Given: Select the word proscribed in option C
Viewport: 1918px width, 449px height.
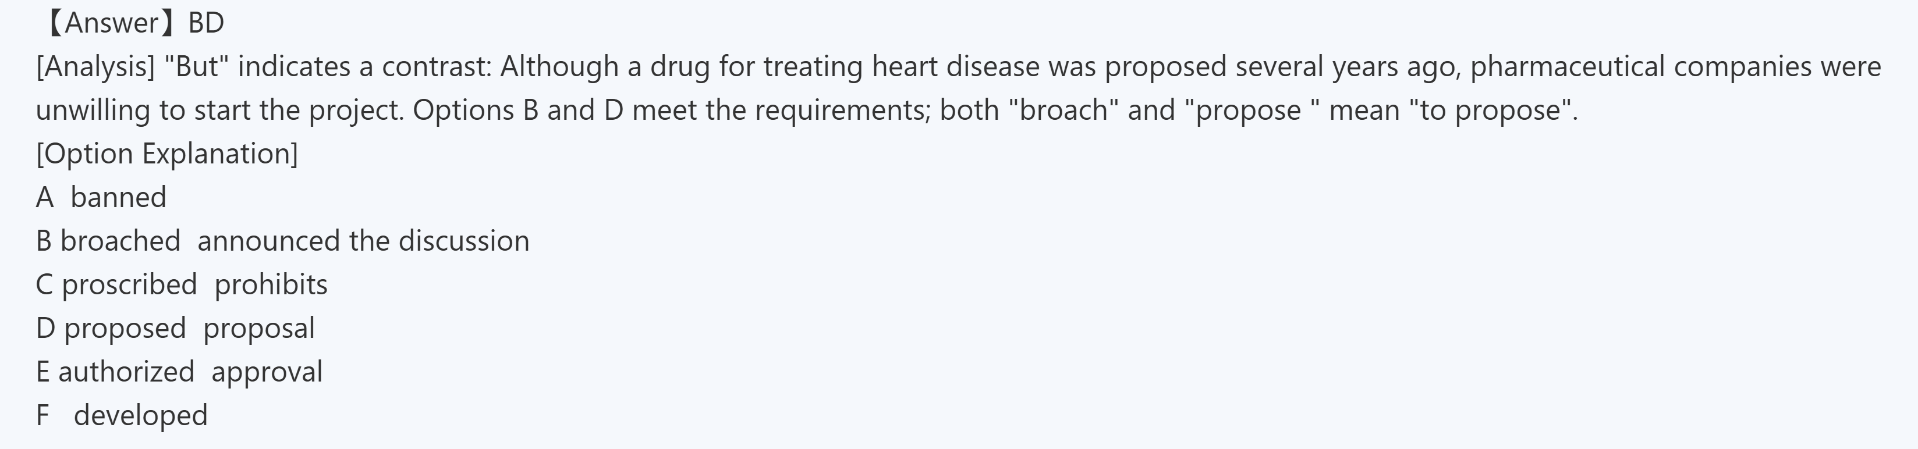Looking at the screenshot, I should (x=129, y=285).
